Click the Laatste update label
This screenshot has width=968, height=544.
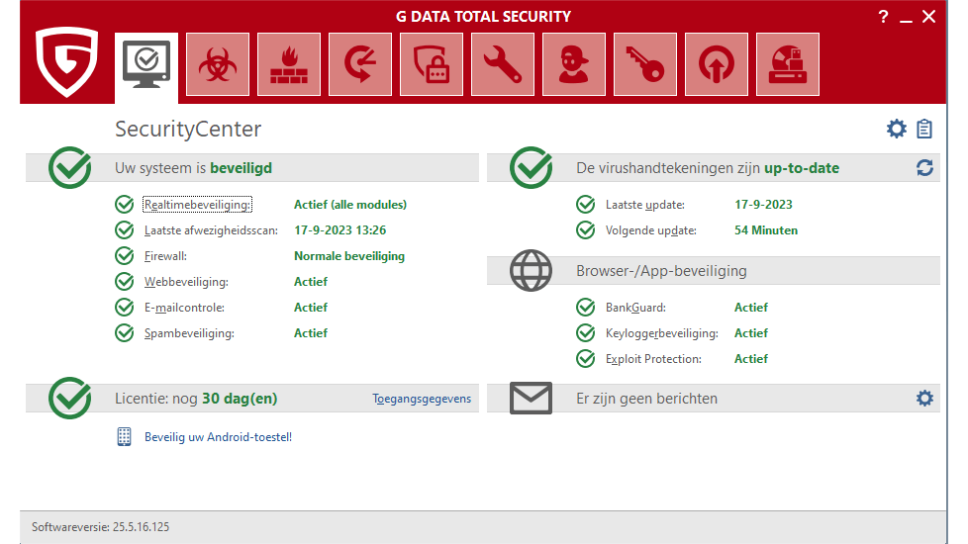click(645, 205)
